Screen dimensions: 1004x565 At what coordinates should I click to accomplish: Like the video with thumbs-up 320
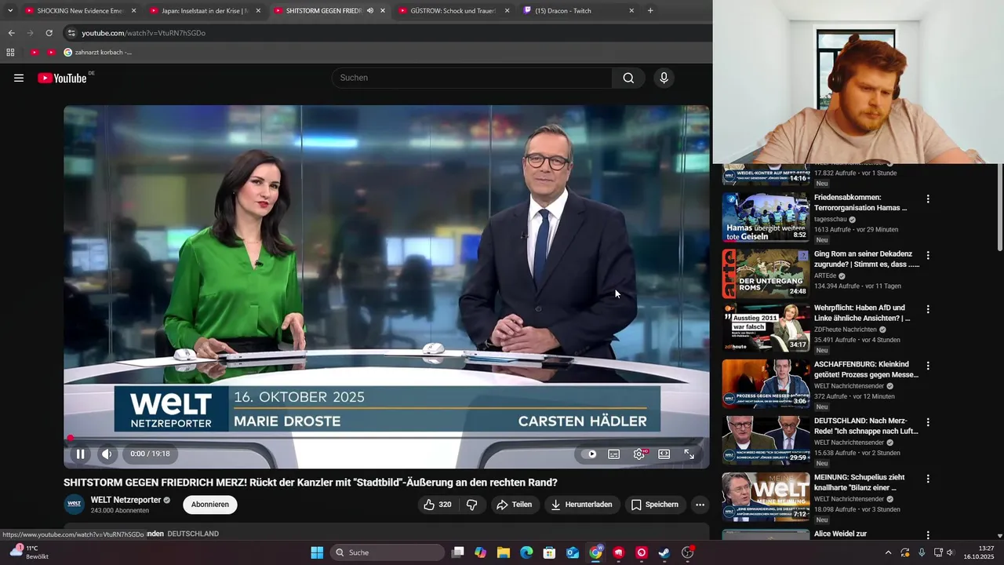(438, 505)
